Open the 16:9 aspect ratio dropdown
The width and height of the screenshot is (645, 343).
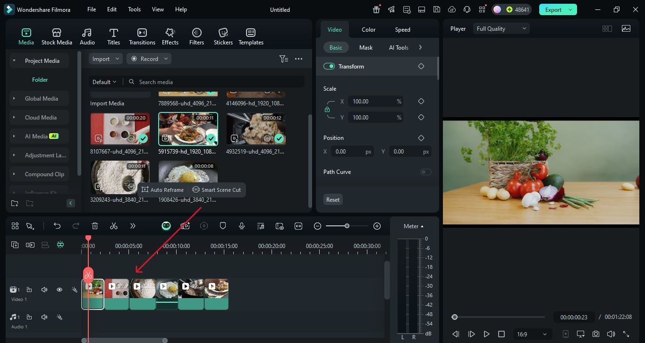pyautogui.click(x=532, y=334)
